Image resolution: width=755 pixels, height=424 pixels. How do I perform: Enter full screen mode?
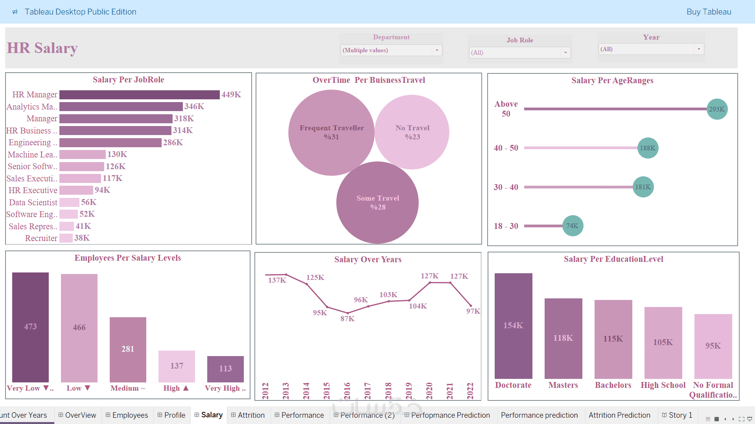(x=742, y=419)
